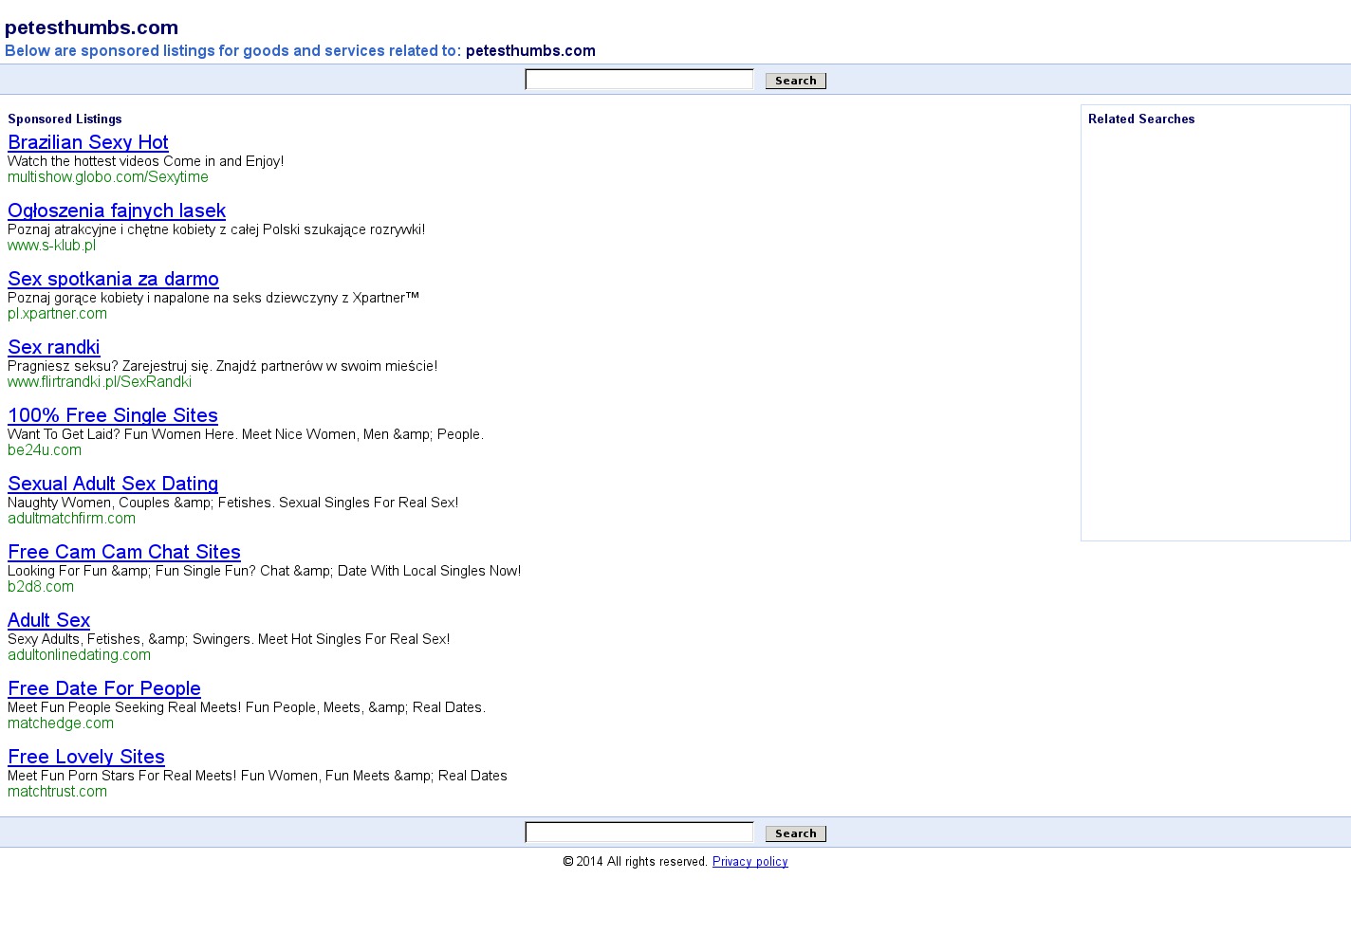Follow the Sex spotkania za darmo link
Viewport: 1351px width, 952px height.
(113, 279)
